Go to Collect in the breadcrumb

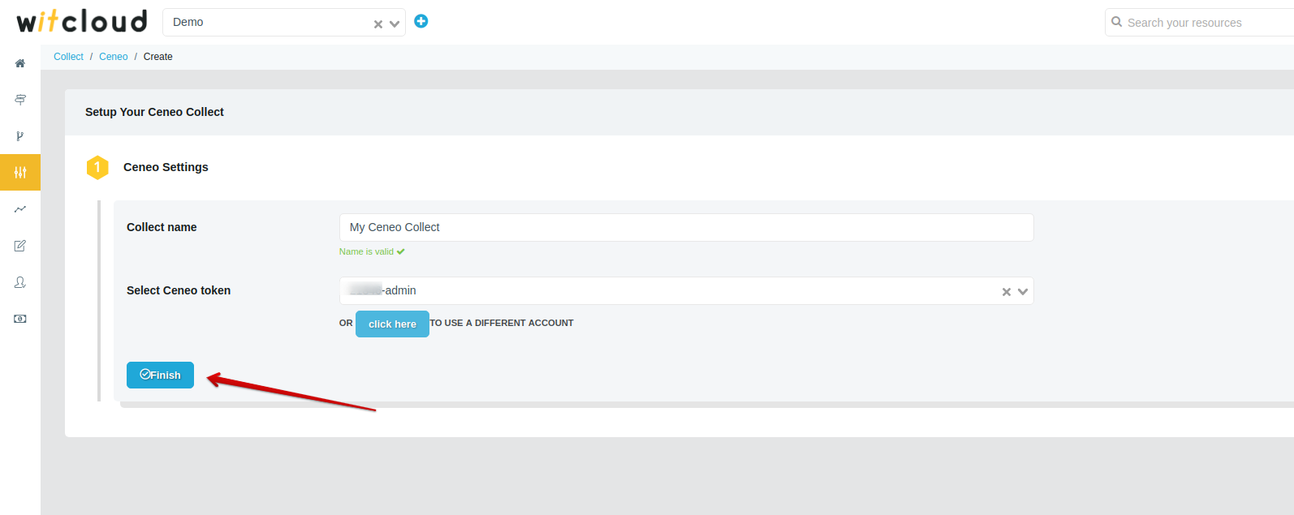[x=68, y=57]
